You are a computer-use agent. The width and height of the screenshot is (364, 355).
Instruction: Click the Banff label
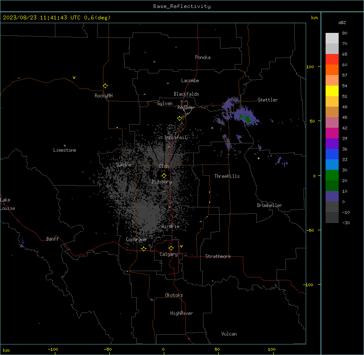(x=52, y=239)
